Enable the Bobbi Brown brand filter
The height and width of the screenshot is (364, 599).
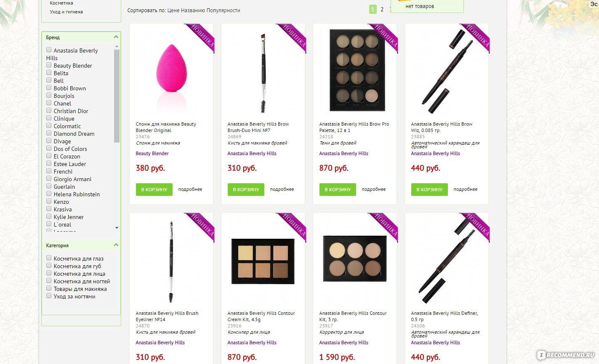(49, 88)
